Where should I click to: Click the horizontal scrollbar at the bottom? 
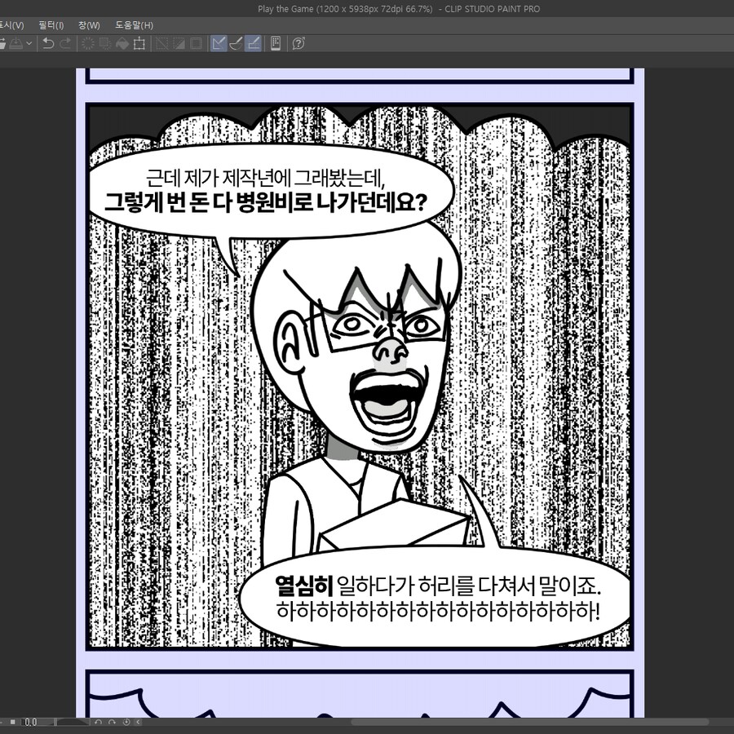click(529, 722)
